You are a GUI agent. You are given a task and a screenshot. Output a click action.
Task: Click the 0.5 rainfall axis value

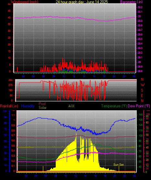(13, 146)
